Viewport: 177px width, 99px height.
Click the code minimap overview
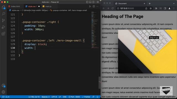pos(95,30)
